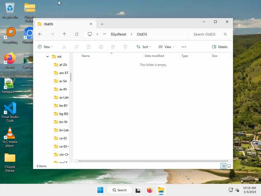This screenshot has height=196, width=261.
Task: Open the See more toolbar menu
Action: [184, 47]
